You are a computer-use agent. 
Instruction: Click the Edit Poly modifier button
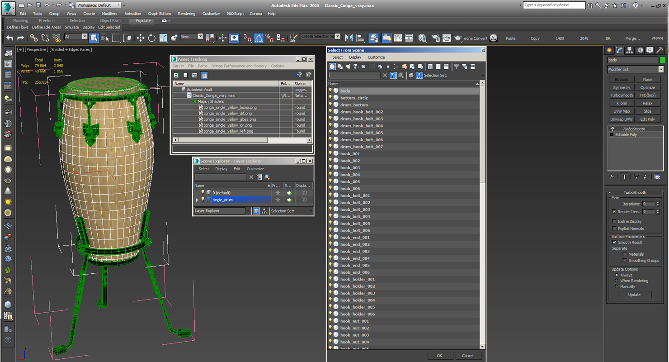click(x=648, y=119)
